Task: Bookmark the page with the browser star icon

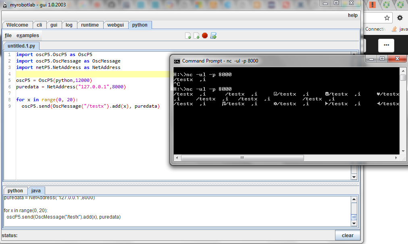Action: point(387,18)
